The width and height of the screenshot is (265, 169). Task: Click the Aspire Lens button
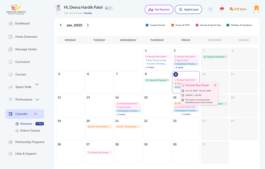[x=188, y=10]
